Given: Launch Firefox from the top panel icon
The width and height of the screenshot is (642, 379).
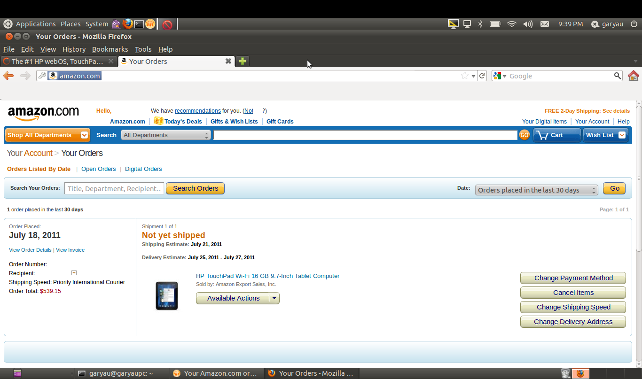Looking at the screenshot, I should [127, 24].
